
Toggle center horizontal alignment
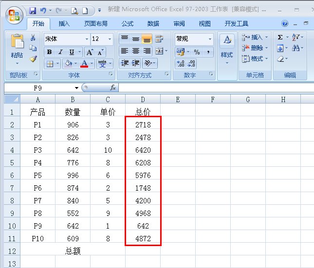pos(135,51)
